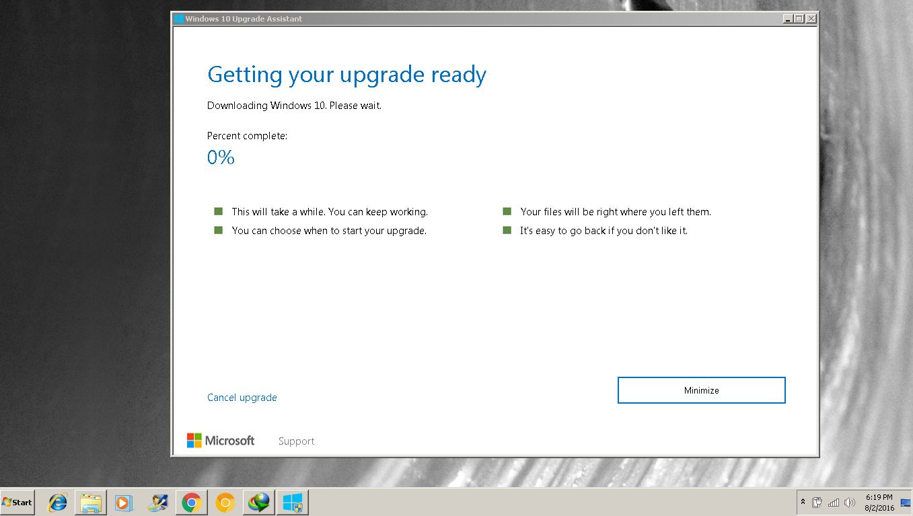Click the Cancel upgrade link
Viewport: 913px width, 516px height.
(242, 398)
